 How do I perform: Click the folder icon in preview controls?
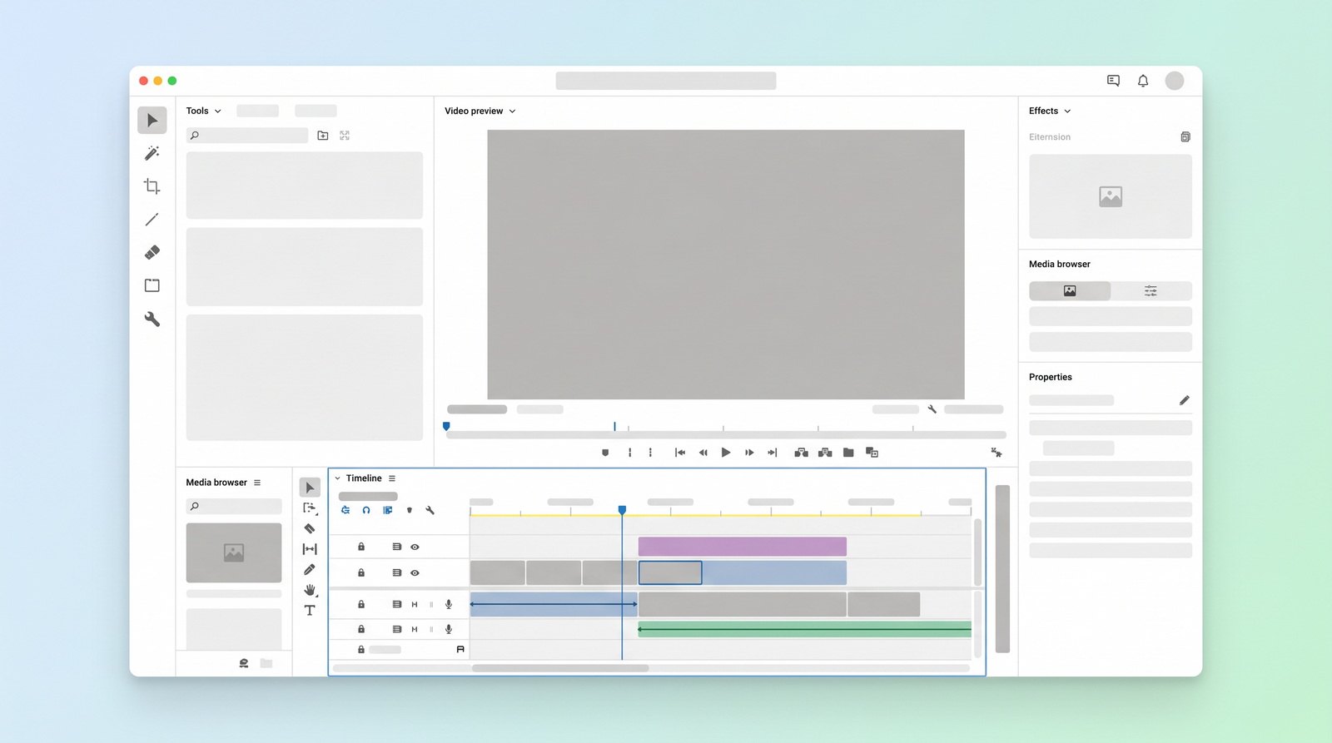click(x=848, y=453)
